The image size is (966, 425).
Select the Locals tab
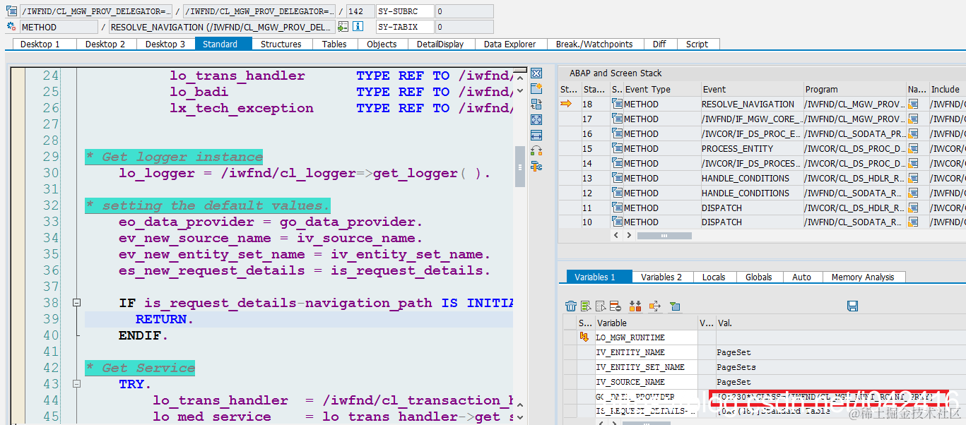[x=714, y=277]
